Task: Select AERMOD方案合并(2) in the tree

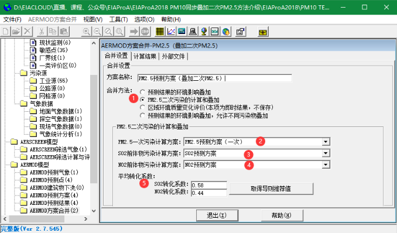Action: coord(54,210)
